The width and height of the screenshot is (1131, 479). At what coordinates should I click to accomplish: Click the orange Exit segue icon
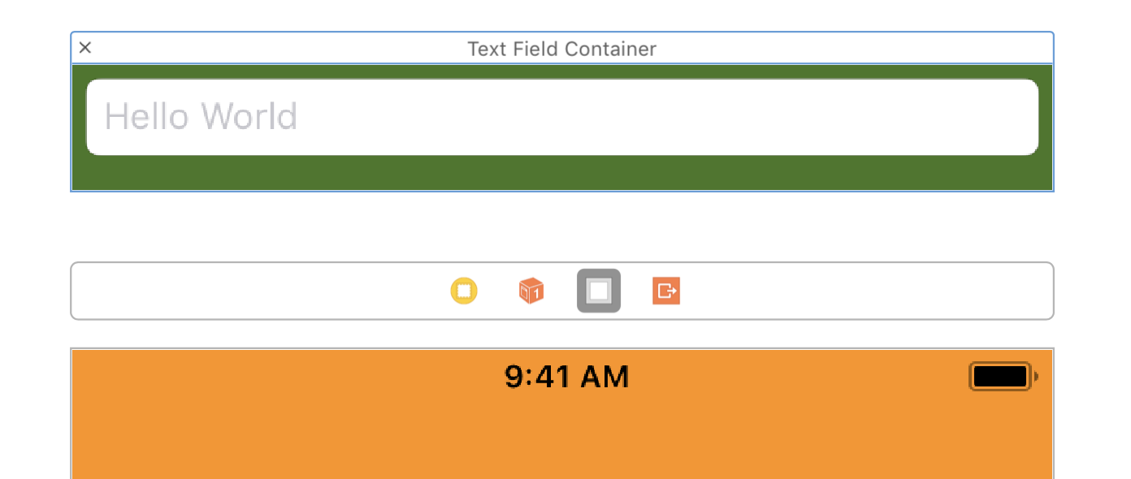click(665, 291)
